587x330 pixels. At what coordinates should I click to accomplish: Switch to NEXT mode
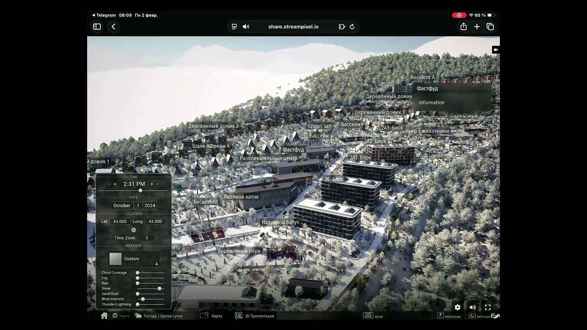[480, 316]
